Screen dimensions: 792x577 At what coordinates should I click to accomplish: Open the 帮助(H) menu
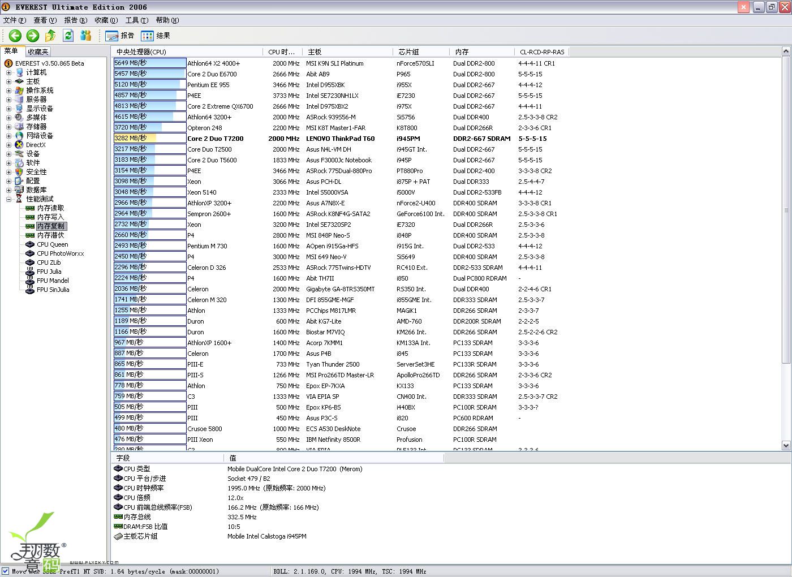tap(167, 20)
